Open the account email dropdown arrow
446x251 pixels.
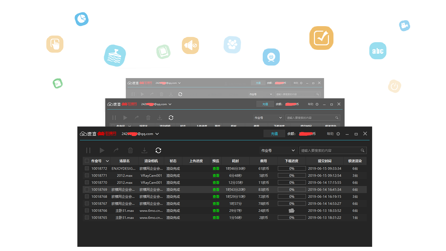(157, 134)
